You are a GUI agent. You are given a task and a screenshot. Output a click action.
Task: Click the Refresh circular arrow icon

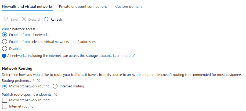coord(46,19)
